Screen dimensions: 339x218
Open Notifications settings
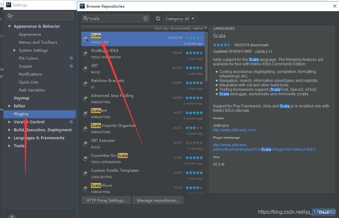click(x=31, y=74)
